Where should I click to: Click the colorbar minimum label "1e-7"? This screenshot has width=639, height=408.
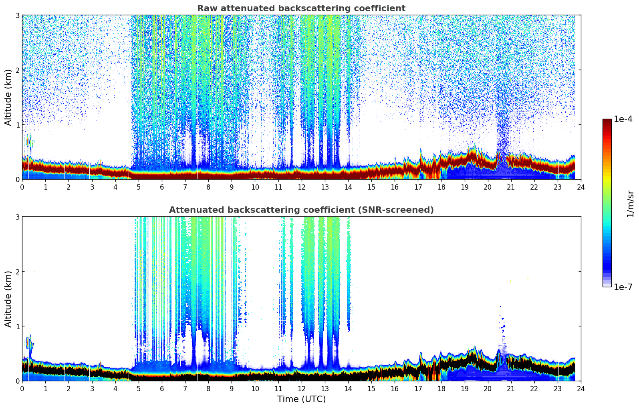[623, 287]
